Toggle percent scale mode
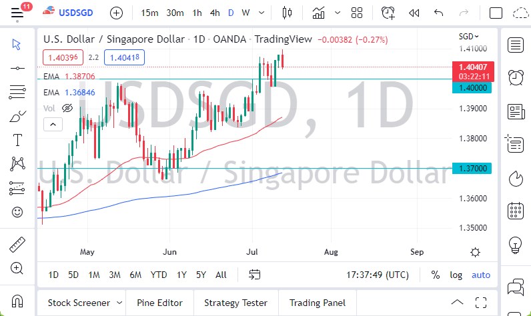 tap(436, 275)
